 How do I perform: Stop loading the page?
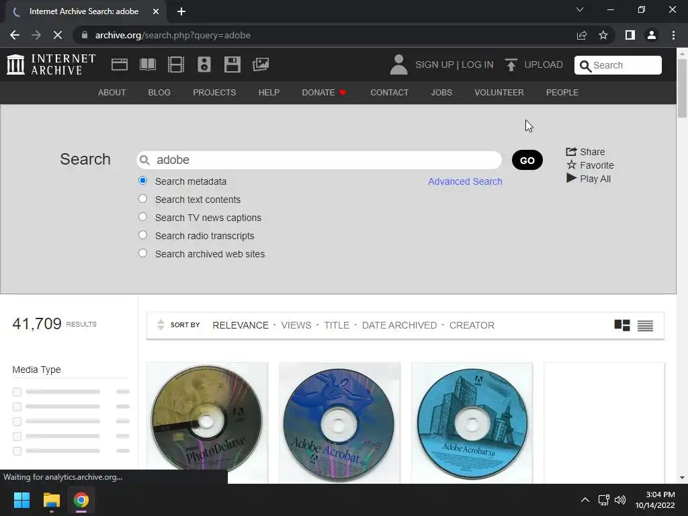coord(58,35)
